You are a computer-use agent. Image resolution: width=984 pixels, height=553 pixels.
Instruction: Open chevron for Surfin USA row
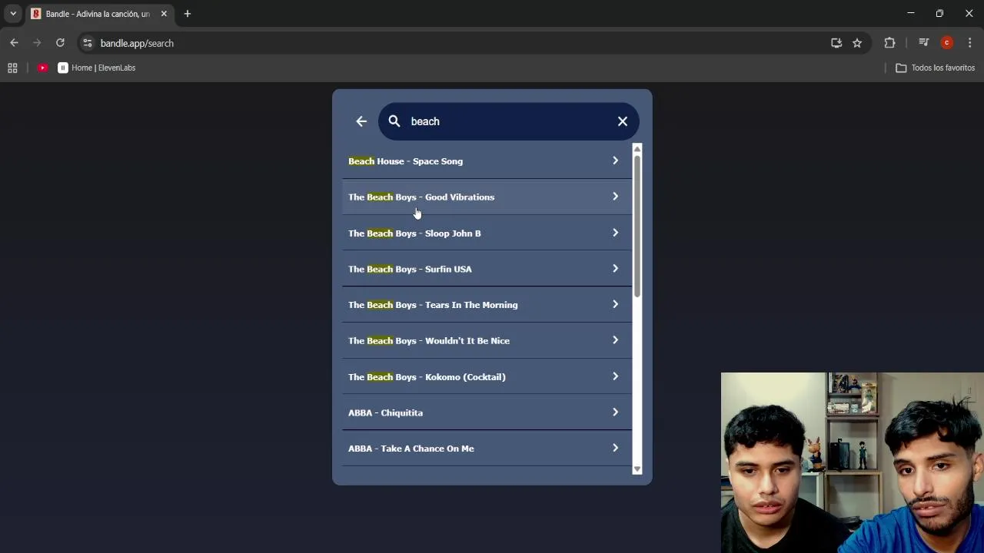coord(615,269)
